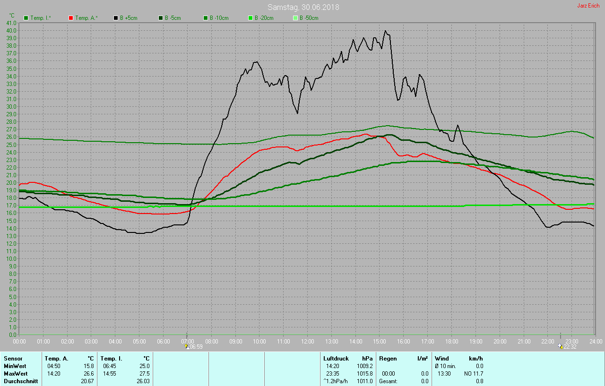The image size is (605, 386).
Task: Click the light green B -50cm legend square
Action: [295, 18]
